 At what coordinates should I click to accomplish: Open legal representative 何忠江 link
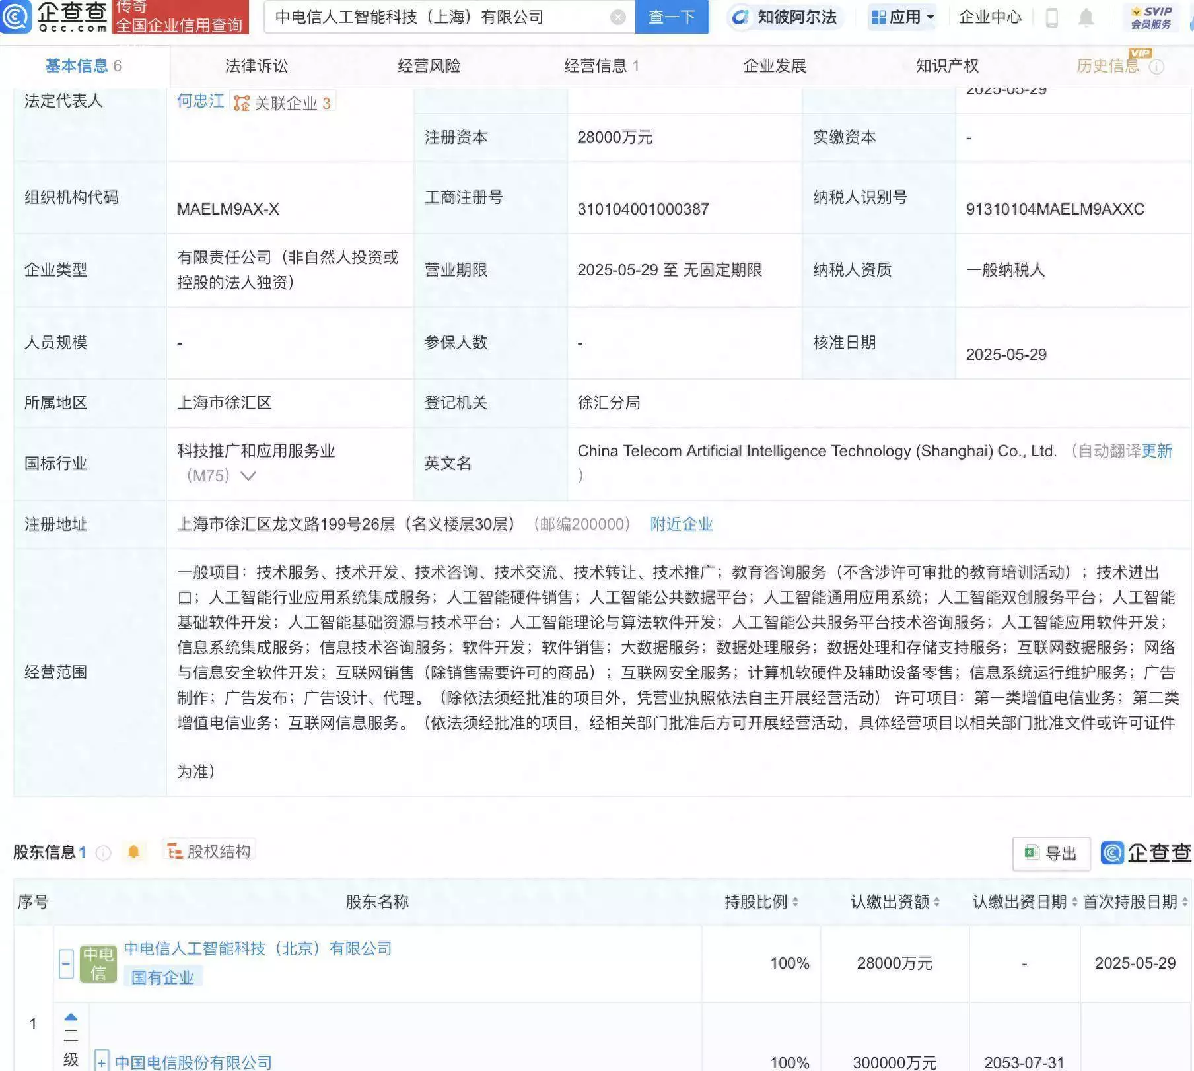coord(201,101)
